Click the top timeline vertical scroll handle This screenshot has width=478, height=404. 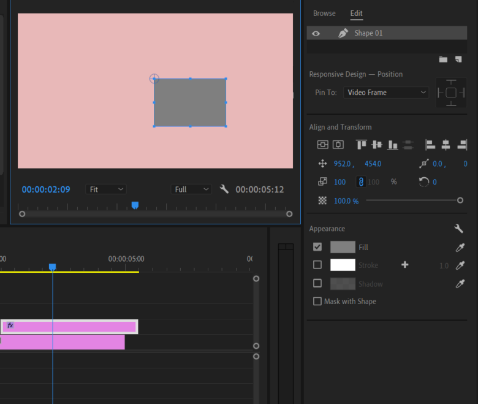pyautogui.click(x=256, y=279)
